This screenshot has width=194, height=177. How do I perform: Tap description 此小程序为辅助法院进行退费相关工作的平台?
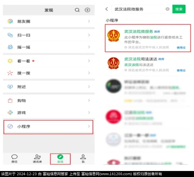(153, 39)
